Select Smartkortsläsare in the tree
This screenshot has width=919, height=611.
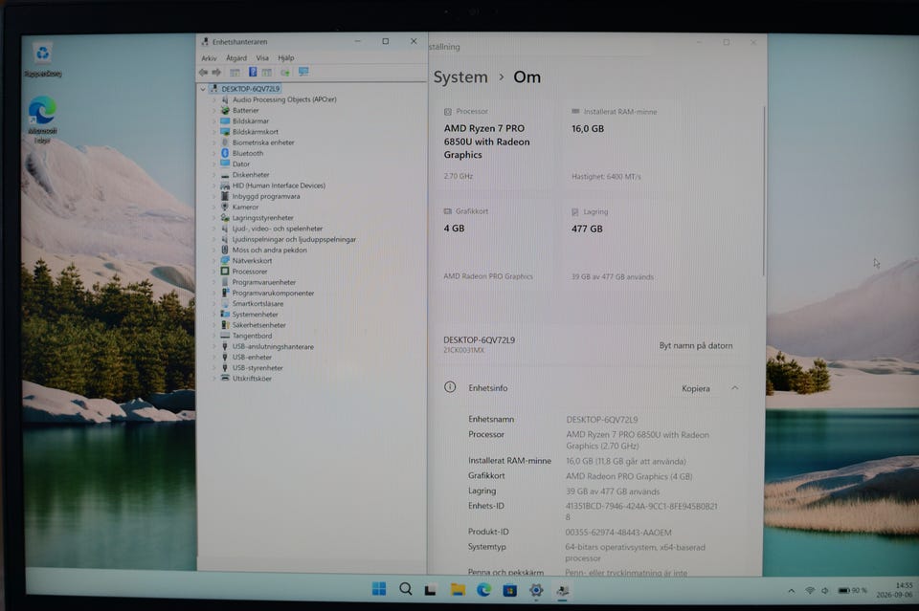click(258, 303)
